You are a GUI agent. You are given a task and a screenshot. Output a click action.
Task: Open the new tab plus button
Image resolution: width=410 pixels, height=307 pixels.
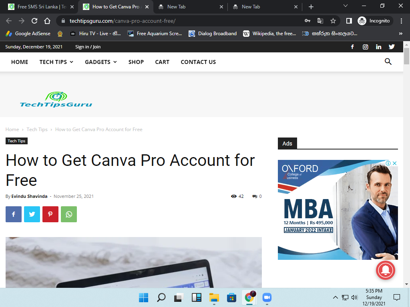pos(311,7)
